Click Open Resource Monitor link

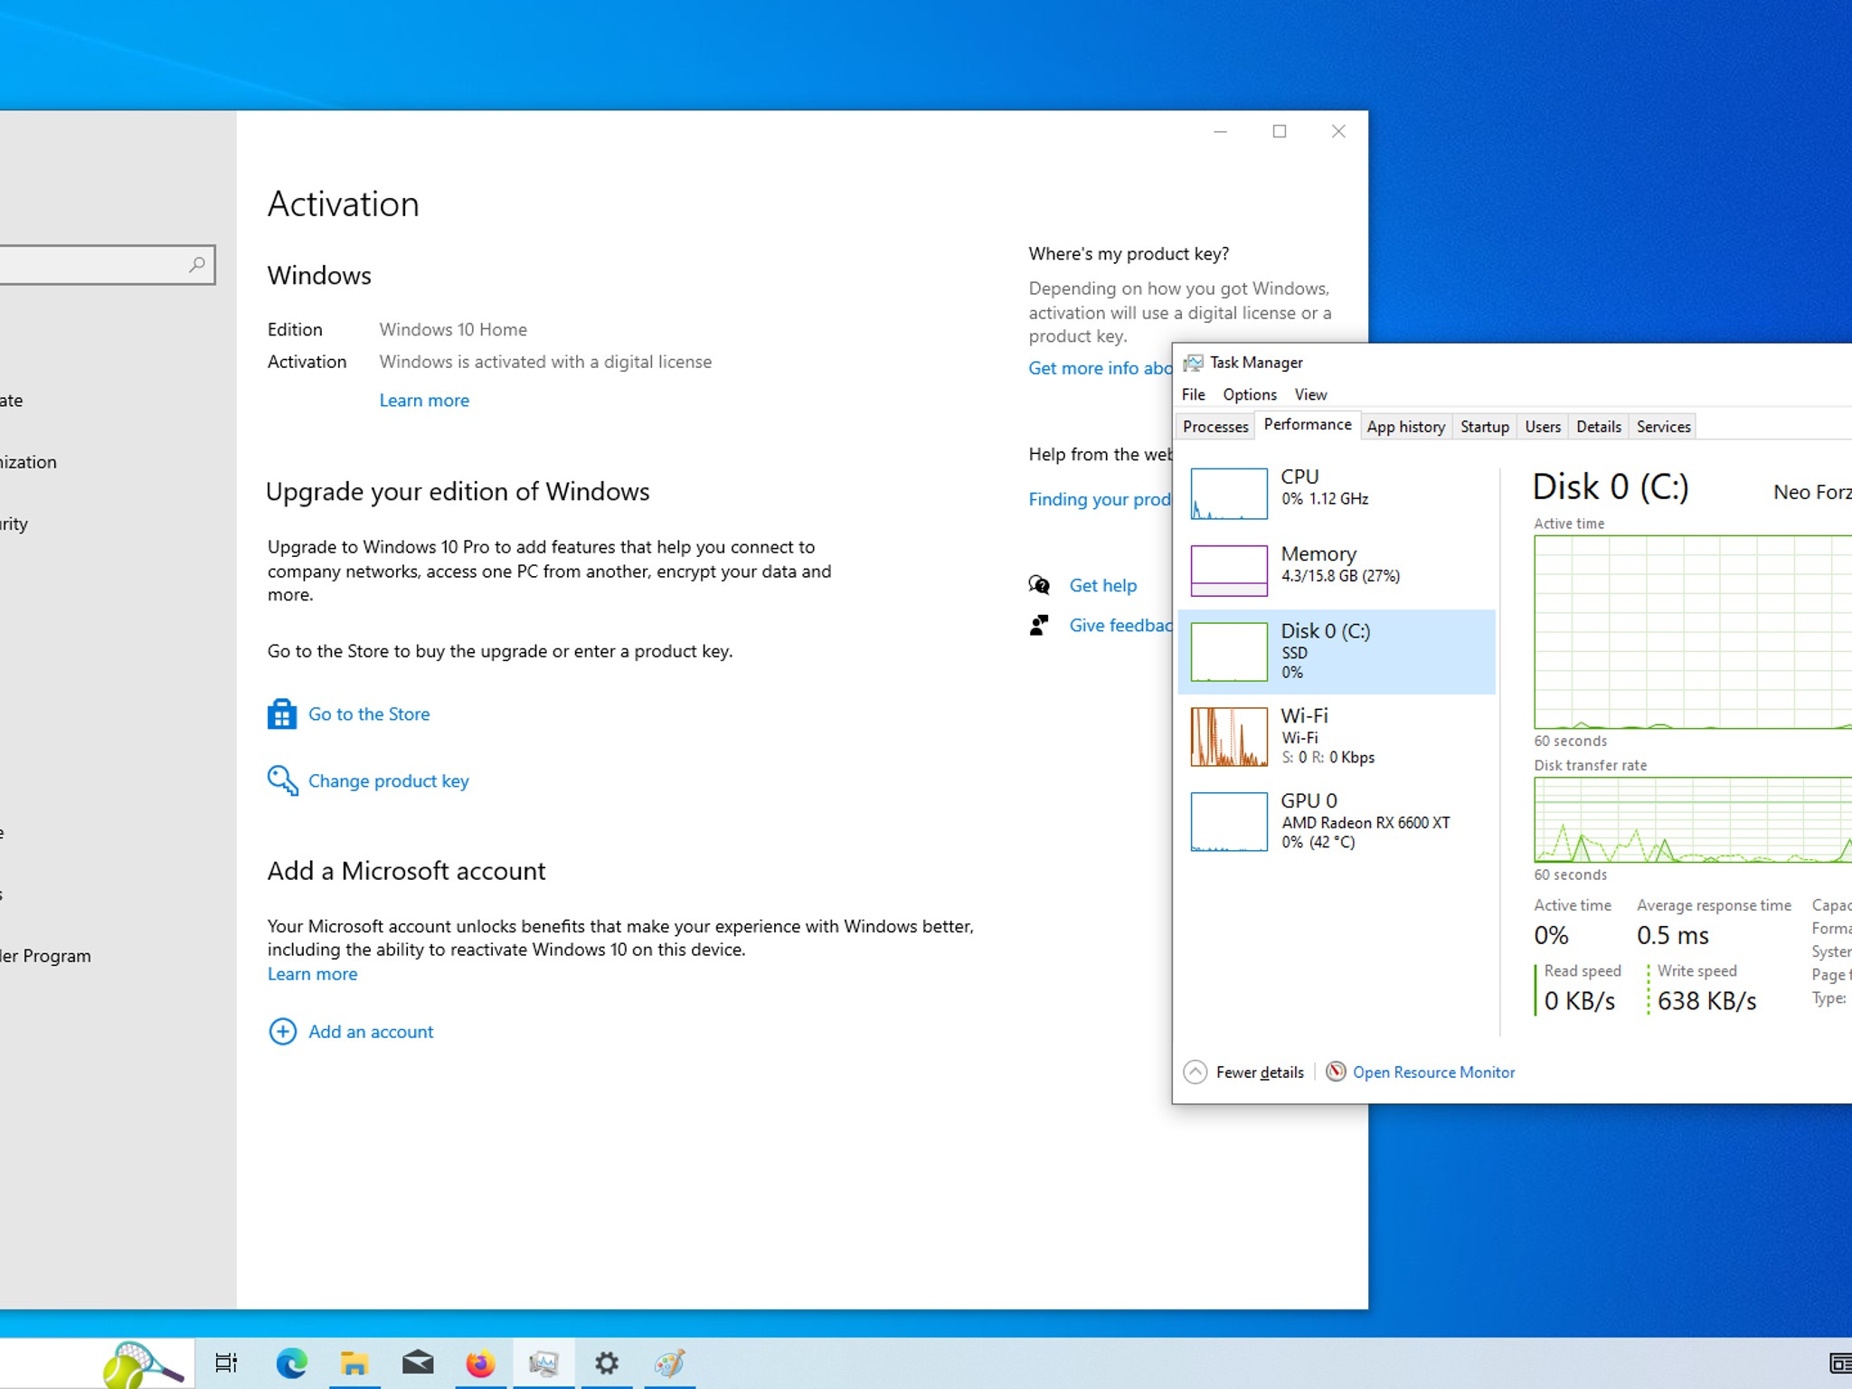pyautogui.click(x=1433, y=1072)
